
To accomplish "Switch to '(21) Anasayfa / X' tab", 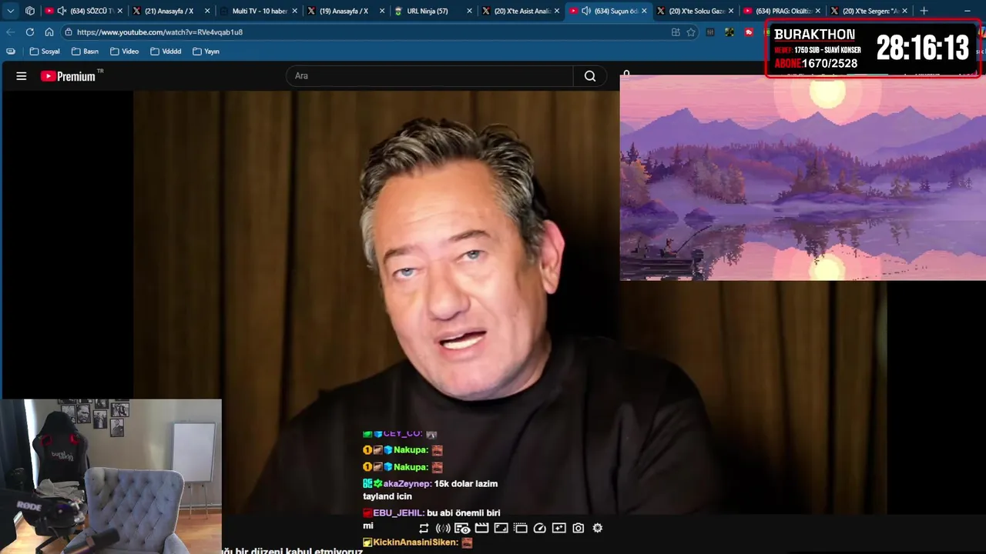I will [x=169, y=11].
